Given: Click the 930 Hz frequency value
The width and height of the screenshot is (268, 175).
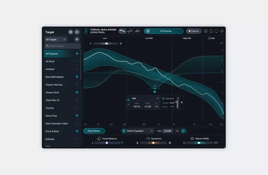Looking at the screenshot, I should (137, 107).
